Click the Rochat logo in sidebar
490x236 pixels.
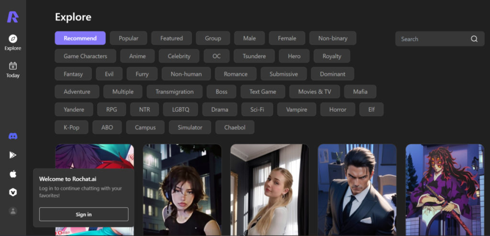tap(13, 17)
